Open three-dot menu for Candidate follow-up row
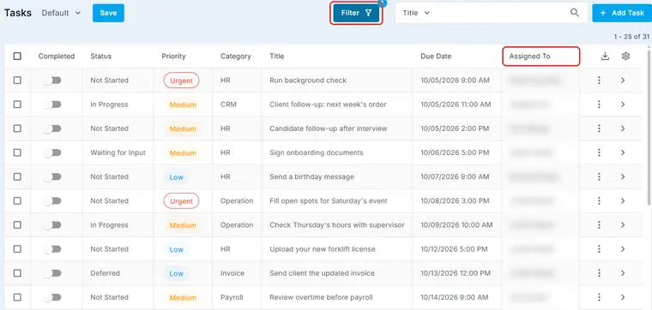The height and width of the screenshot is (310, 652). [x=599, y=128]
